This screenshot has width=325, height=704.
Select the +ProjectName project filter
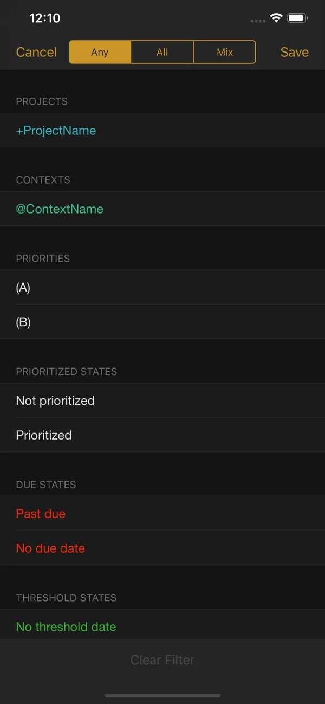point(56,130)
